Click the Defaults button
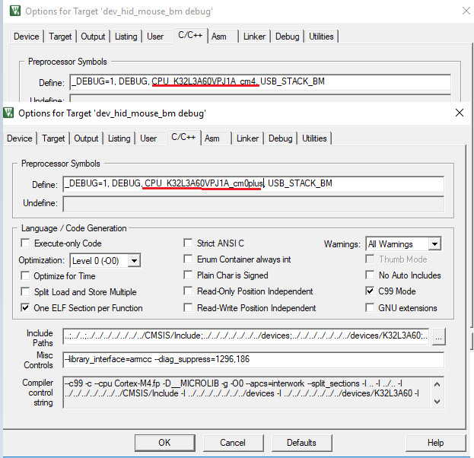The image size is (474, 458). (301, 442)
